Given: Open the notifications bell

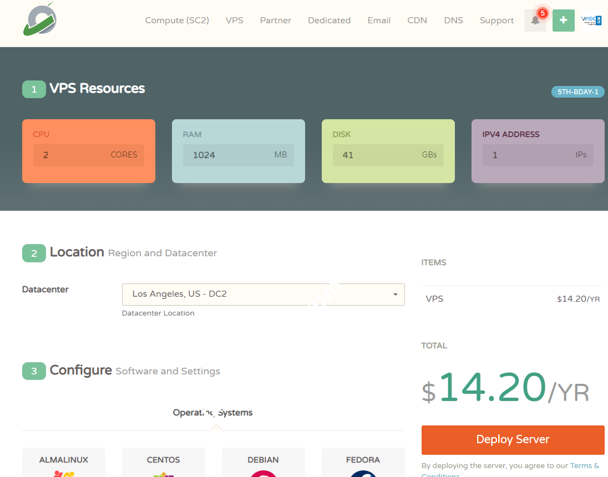Looking at the screenshot, I should click(535, 21).
